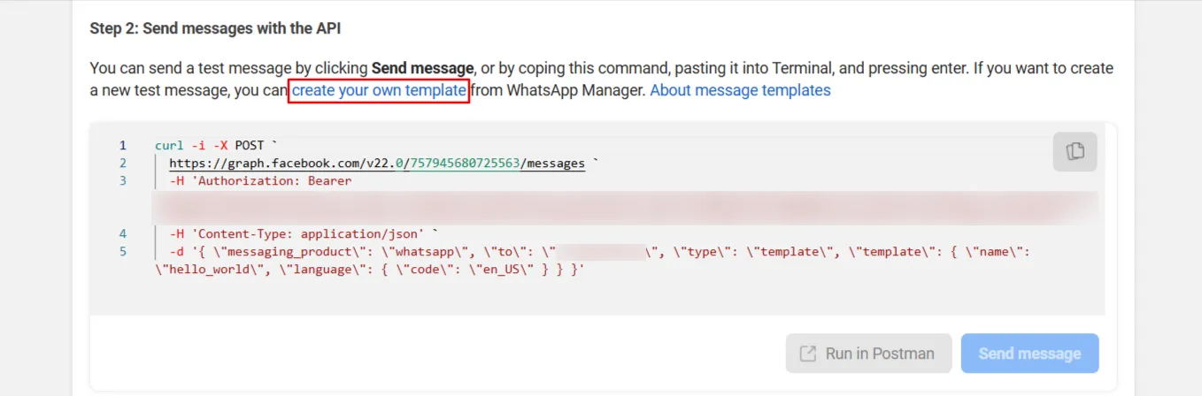1202x396 pixels.
Task: Open the About message templates link
Action: pyautogui.click(x=740, y=90)
